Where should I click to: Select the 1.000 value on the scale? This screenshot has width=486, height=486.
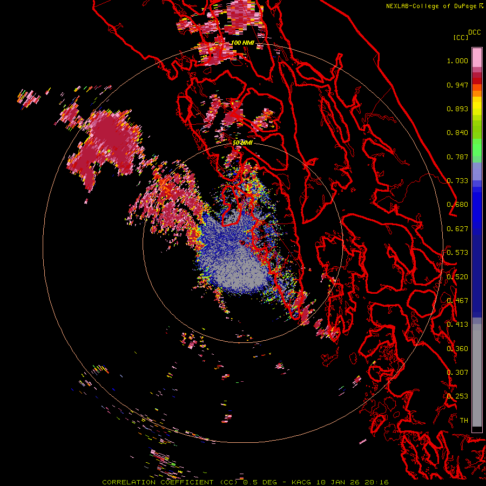point(457,60)
